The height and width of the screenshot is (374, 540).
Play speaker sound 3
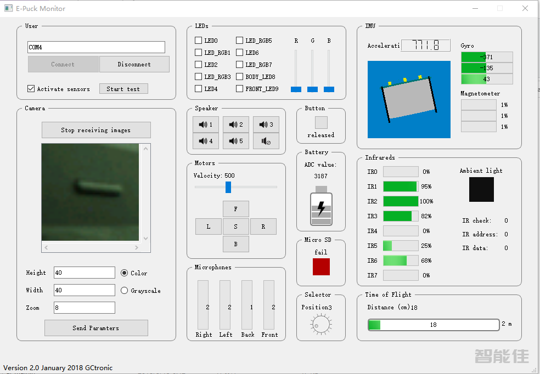coord(266,124)
